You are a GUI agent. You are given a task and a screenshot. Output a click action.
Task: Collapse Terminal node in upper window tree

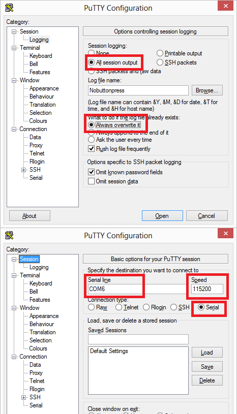click(x=14, y=48)
